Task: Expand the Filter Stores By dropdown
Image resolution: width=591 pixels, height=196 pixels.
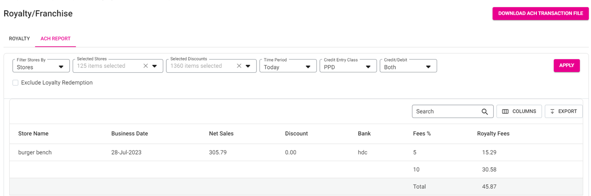Action: pos(41,67)
